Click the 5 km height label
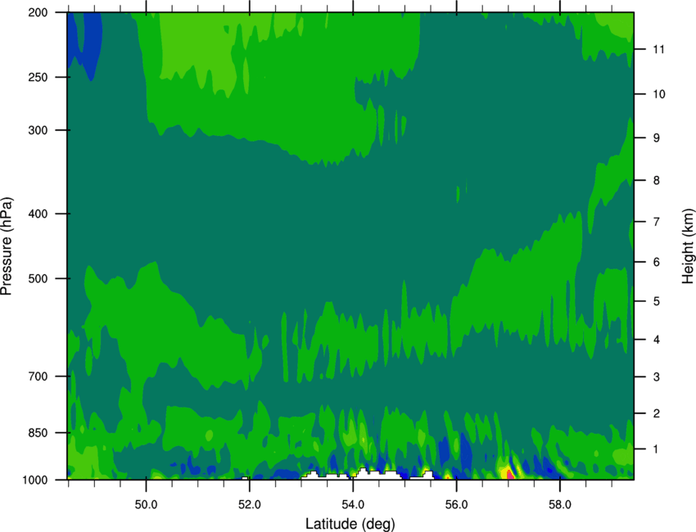696x532 pixels. [656, 301]
